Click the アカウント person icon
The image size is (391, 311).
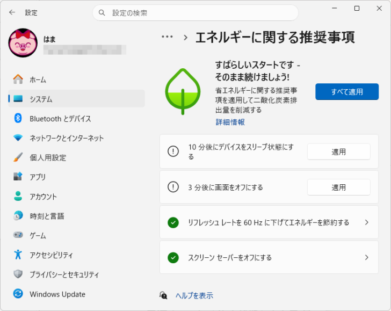coord(18,196)
